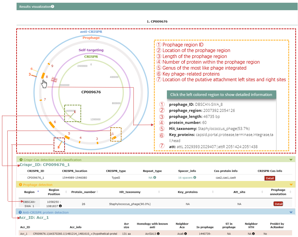Click help icon beside Crispr-Cas detection heading
This screenshot has height=237, width=298.
tap(21, 160)
